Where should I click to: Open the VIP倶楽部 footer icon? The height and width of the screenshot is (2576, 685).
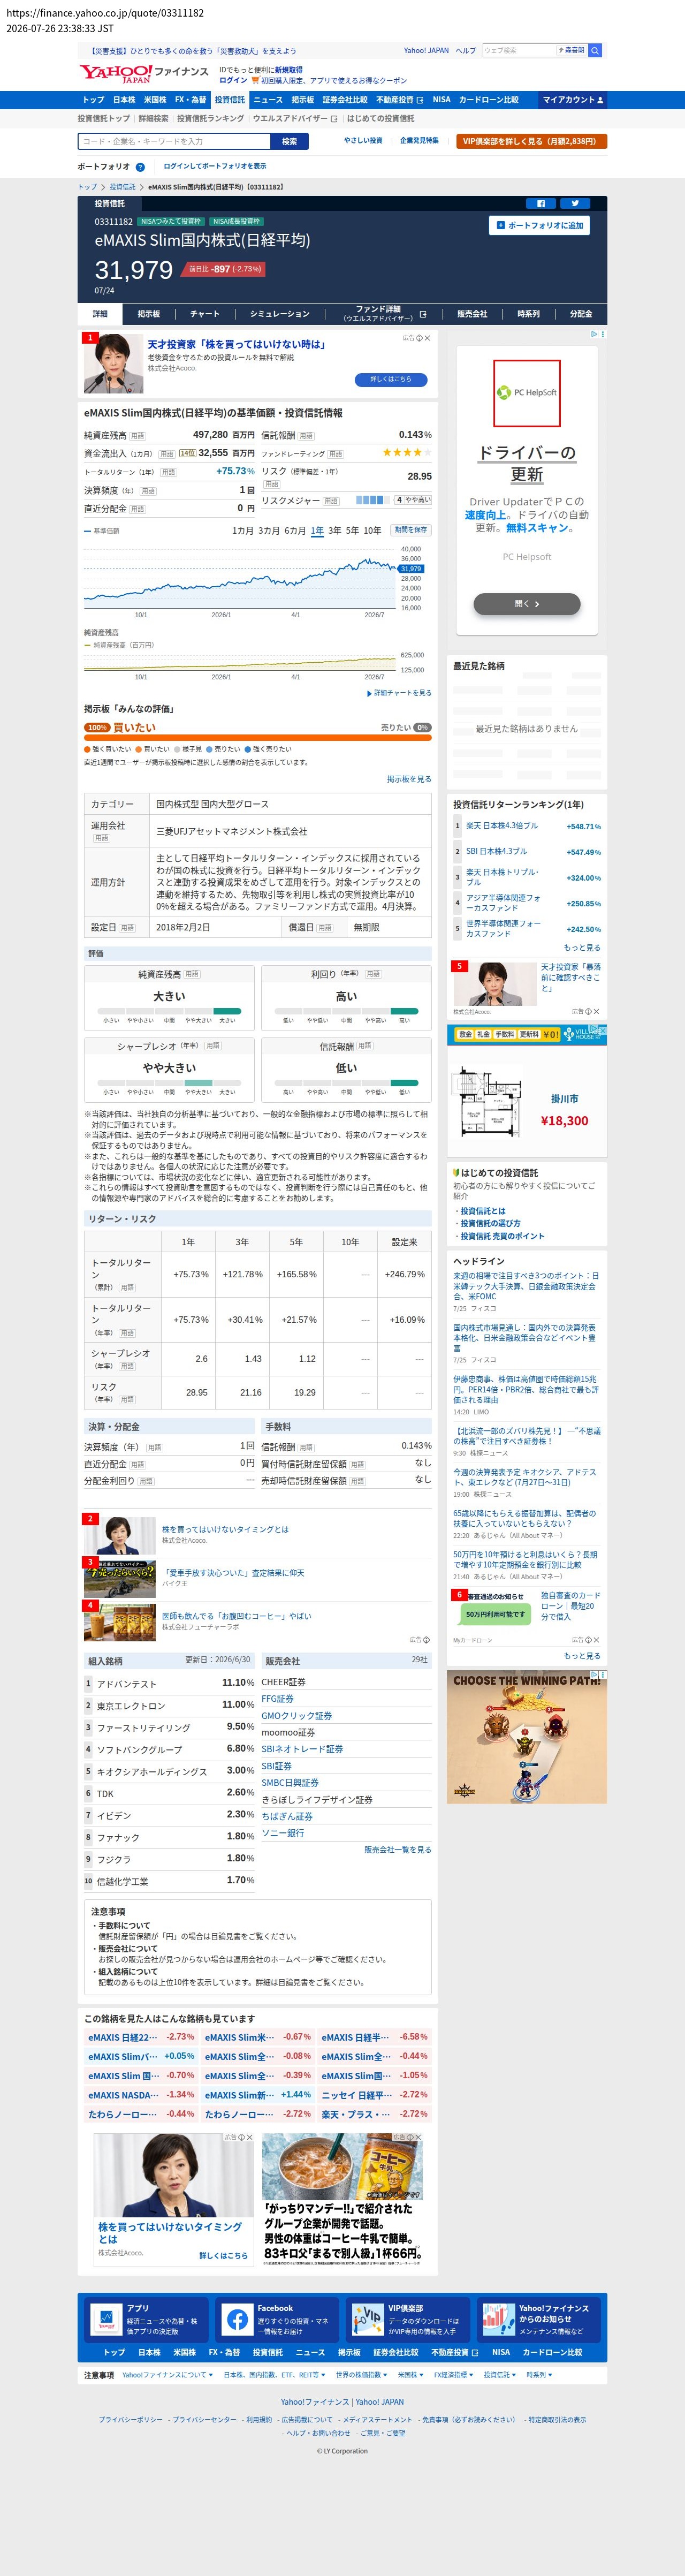(367, 2320)
